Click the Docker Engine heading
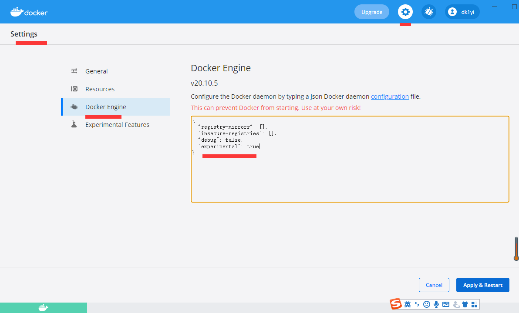 pos(221,68)
